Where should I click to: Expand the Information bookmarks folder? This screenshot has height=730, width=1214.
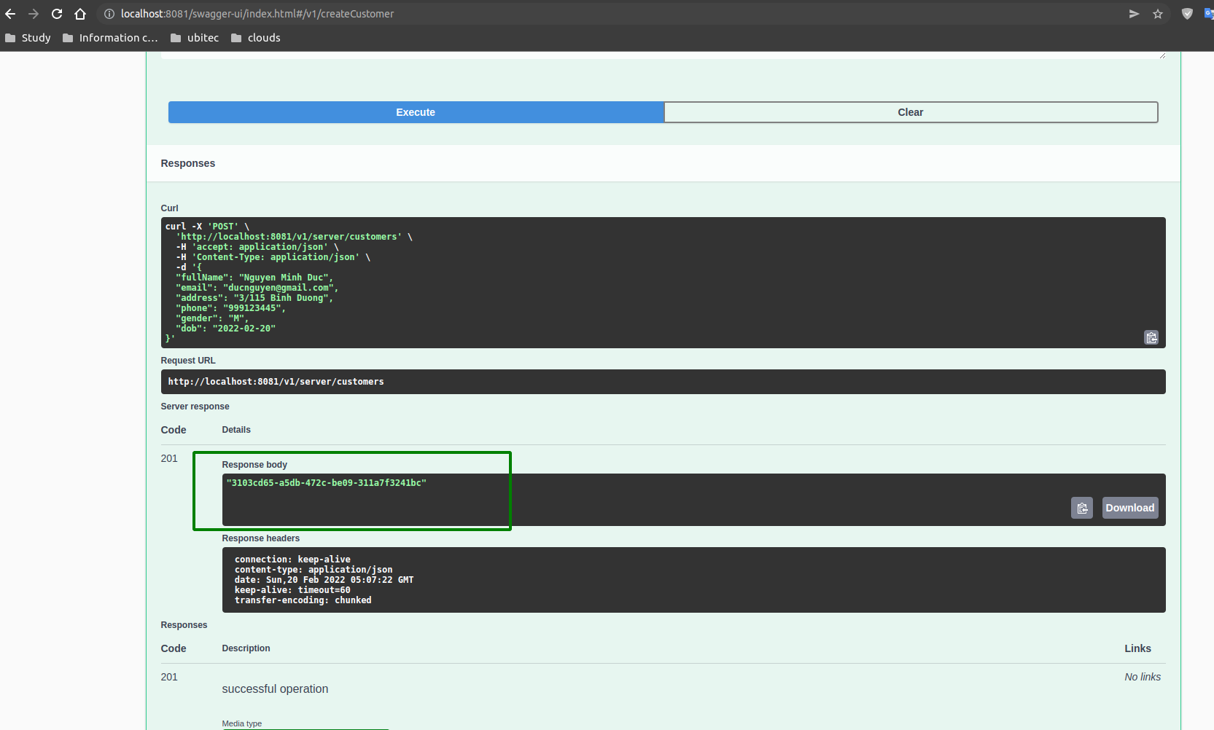tap(110, 38)
